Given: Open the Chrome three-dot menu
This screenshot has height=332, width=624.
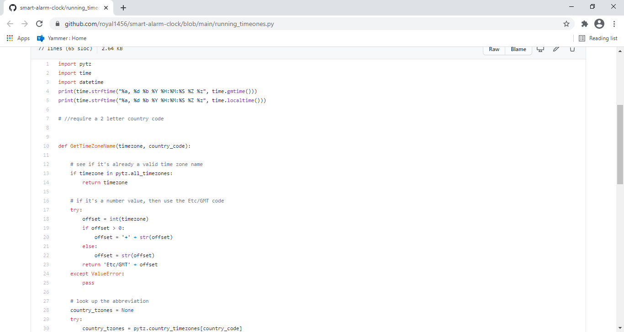Looking at the screenshot, I should [614, 24].
